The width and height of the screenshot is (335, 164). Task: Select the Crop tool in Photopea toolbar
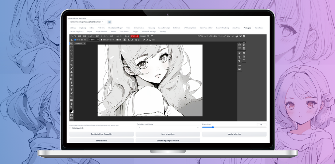coord(71,58)
